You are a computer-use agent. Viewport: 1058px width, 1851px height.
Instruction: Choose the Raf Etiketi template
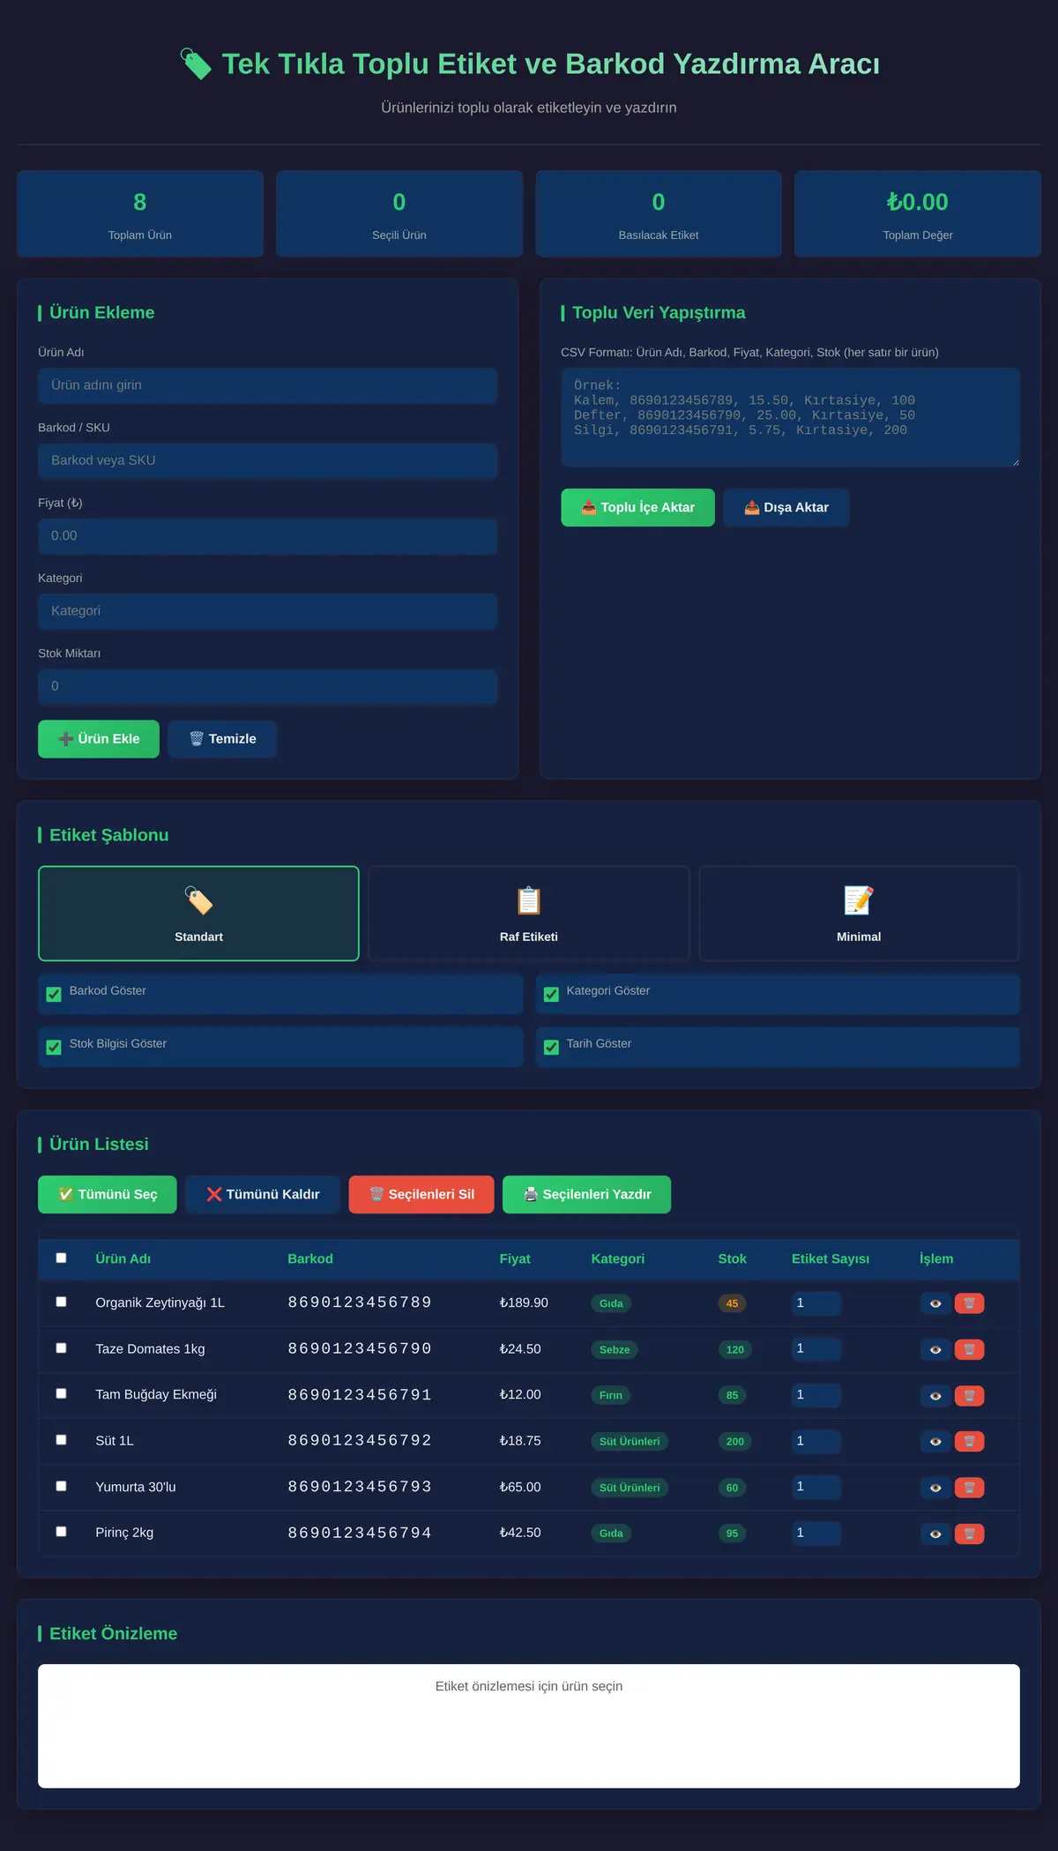click(529, 914)
